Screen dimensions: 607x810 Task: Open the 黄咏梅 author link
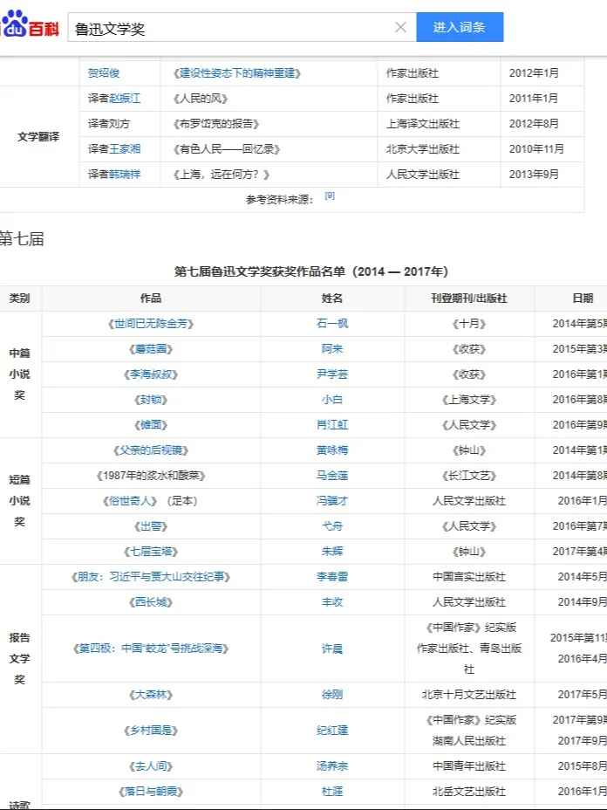(x=332, y=450)
